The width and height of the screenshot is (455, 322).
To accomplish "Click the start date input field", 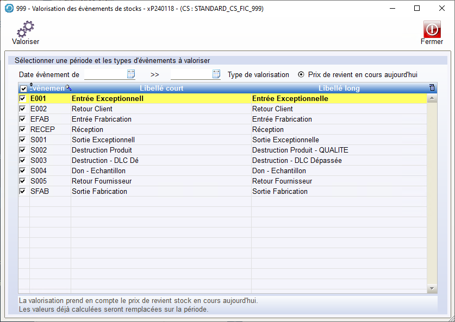I will click(x=105, y=74).
